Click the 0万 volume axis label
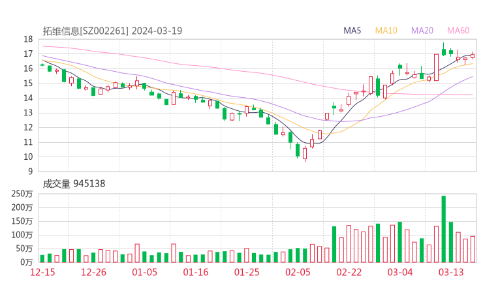The image size is (483, 287). 27,262
